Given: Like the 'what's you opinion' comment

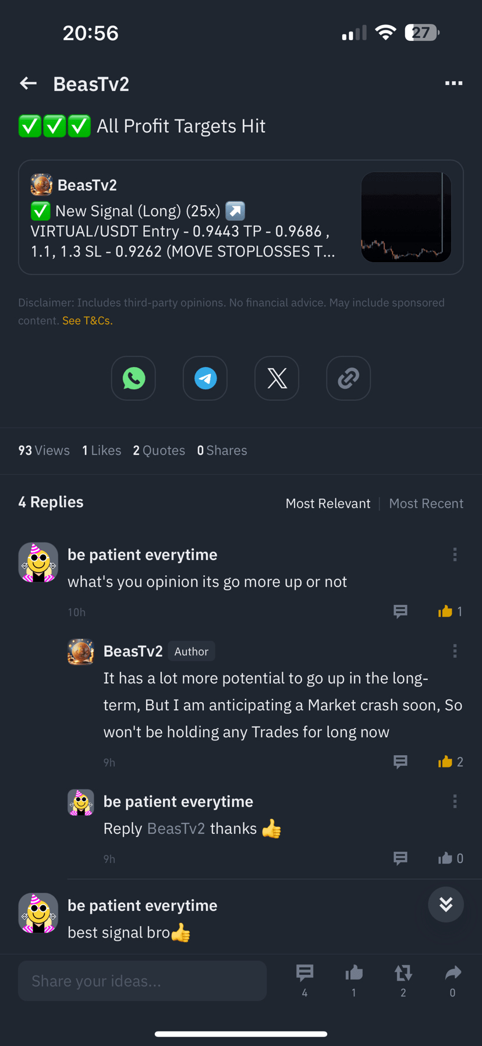Looking at the screenshot, I should (x=445, y=611).
